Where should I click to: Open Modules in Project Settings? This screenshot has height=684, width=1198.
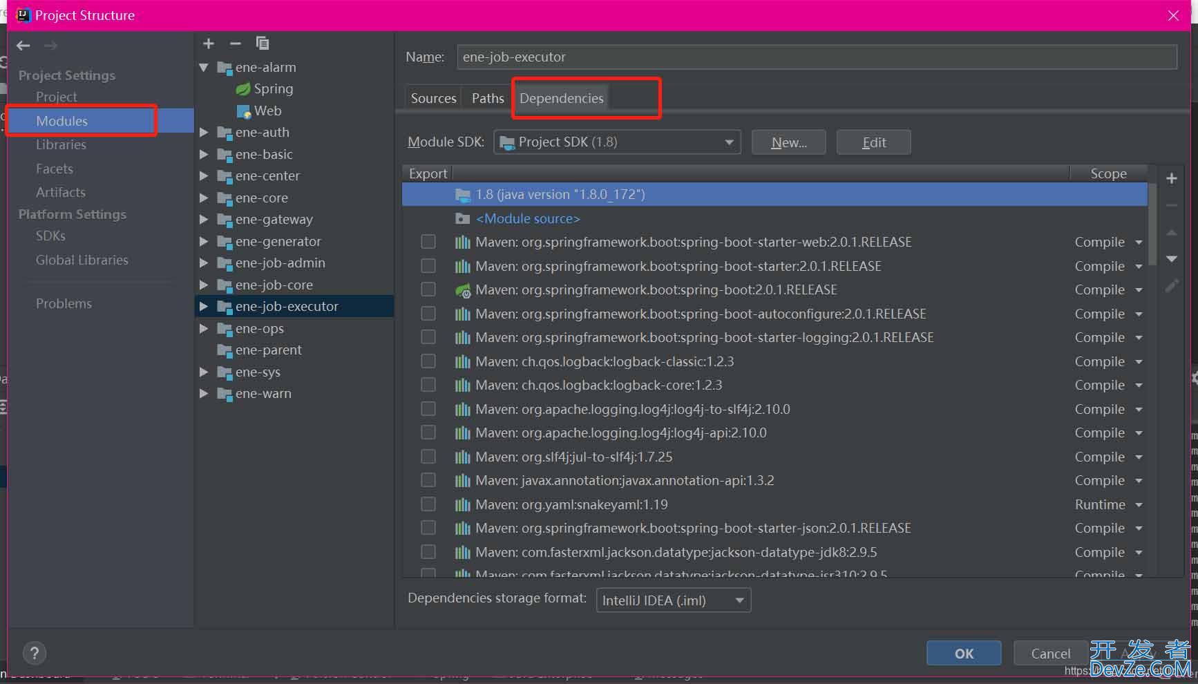(x=61, y=121)
